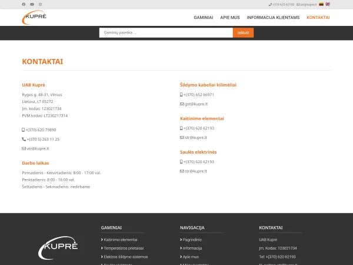Image resolution: width=353 pixels, height=265 pixels.
Task: Switch to Lithuanian language flag
Action: pos(321,4)
